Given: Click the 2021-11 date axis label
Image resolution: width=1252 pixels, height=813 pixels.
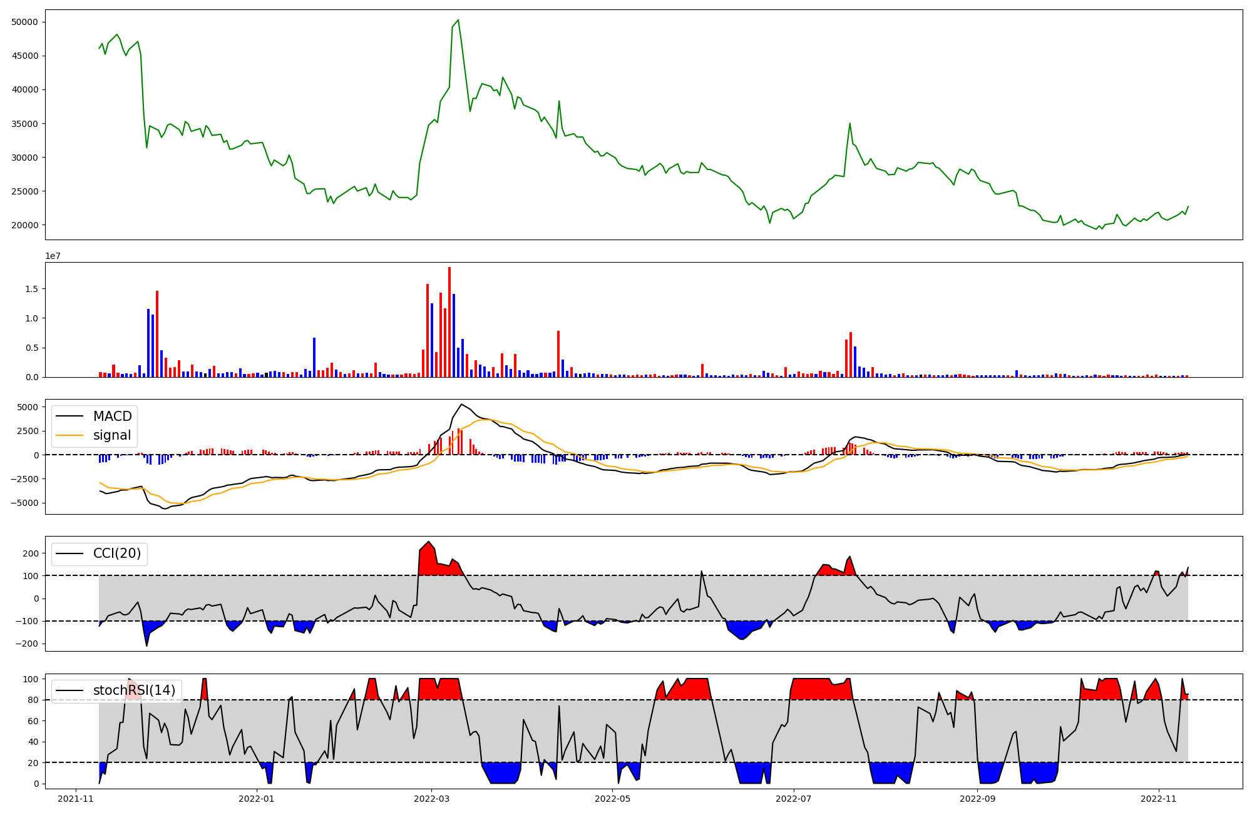Looking at the screenshot, I should [x=76, y=799].
